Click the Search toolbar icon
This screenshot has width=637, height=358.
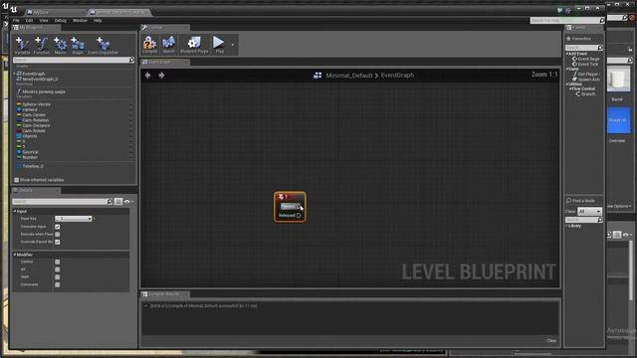coord(168,43)
